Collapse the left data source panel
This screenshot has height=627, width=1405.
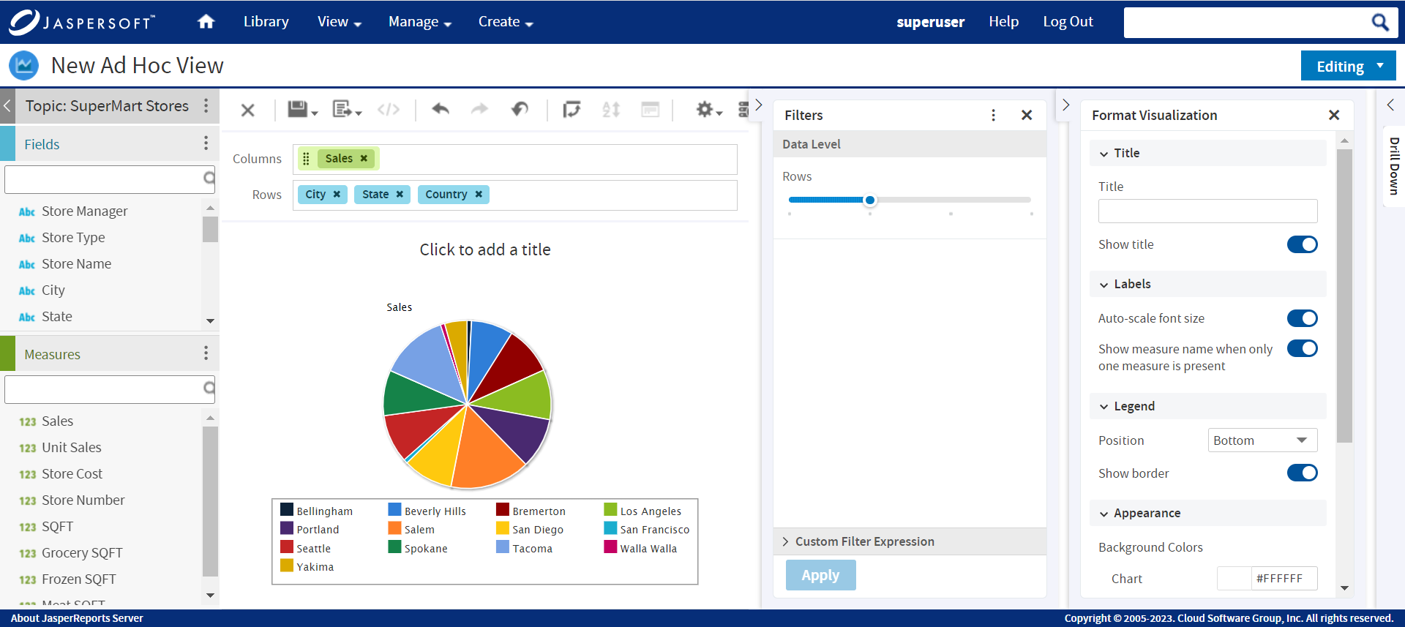pos(7,106)
